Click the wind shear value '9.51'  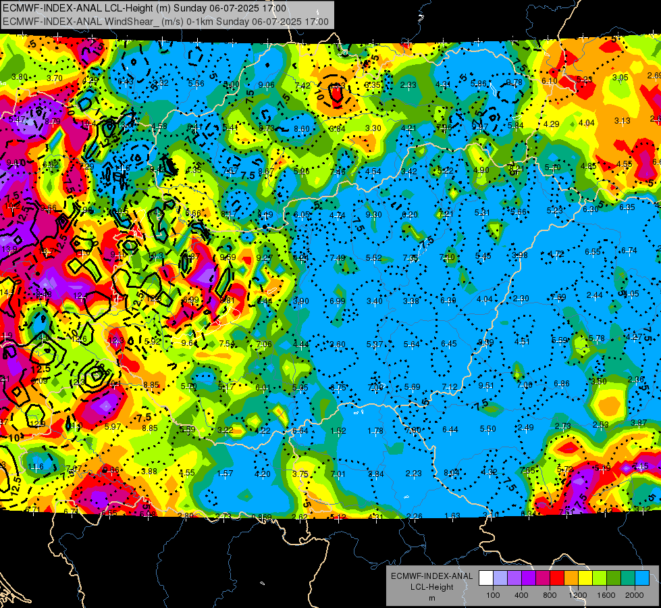[486, 385]
